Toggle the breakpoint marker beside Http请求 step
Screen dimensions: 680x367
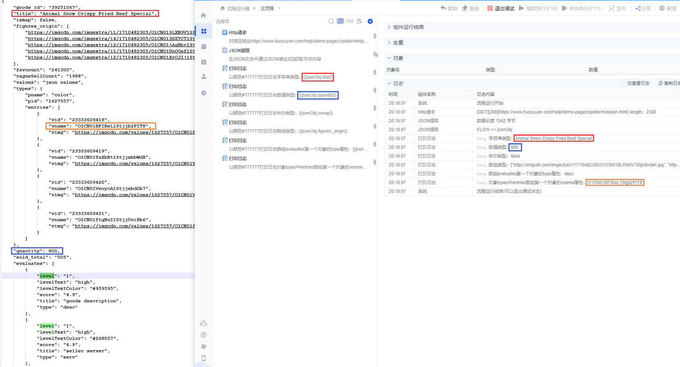coord(375,36)
